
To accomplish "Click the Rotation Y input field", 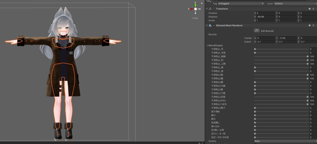I will pos(287,17).
